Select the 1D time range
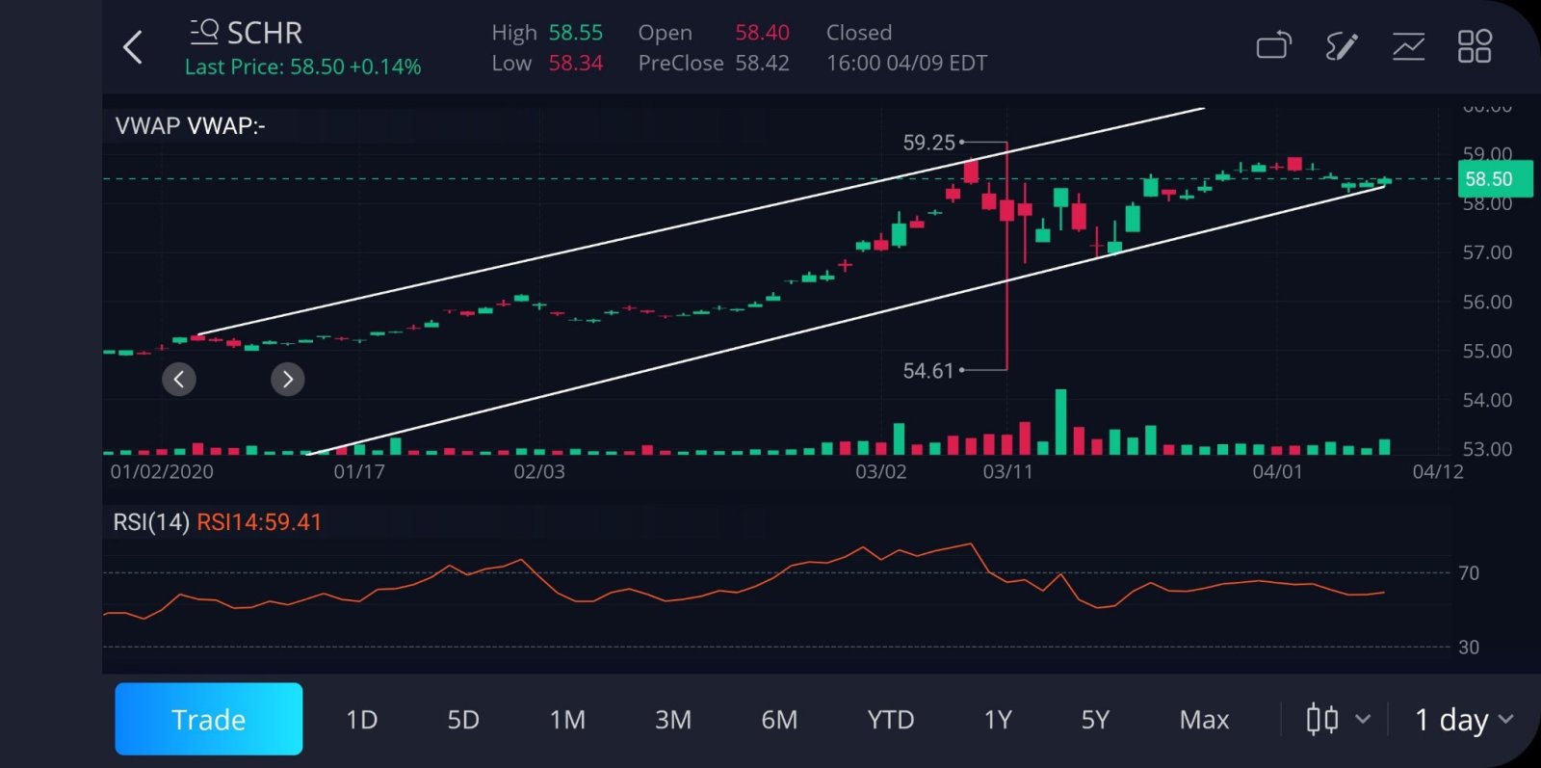This screenshot has width=1541, height=768. [x=361, y=720]
